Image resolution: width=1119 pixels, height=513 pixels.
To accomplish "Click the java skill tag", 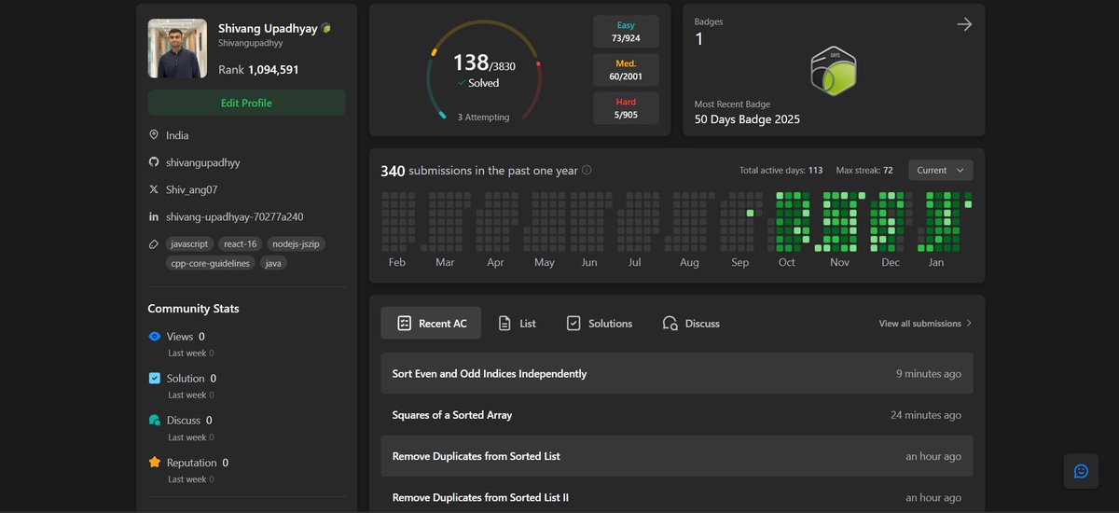I will (x=273, y=263).
